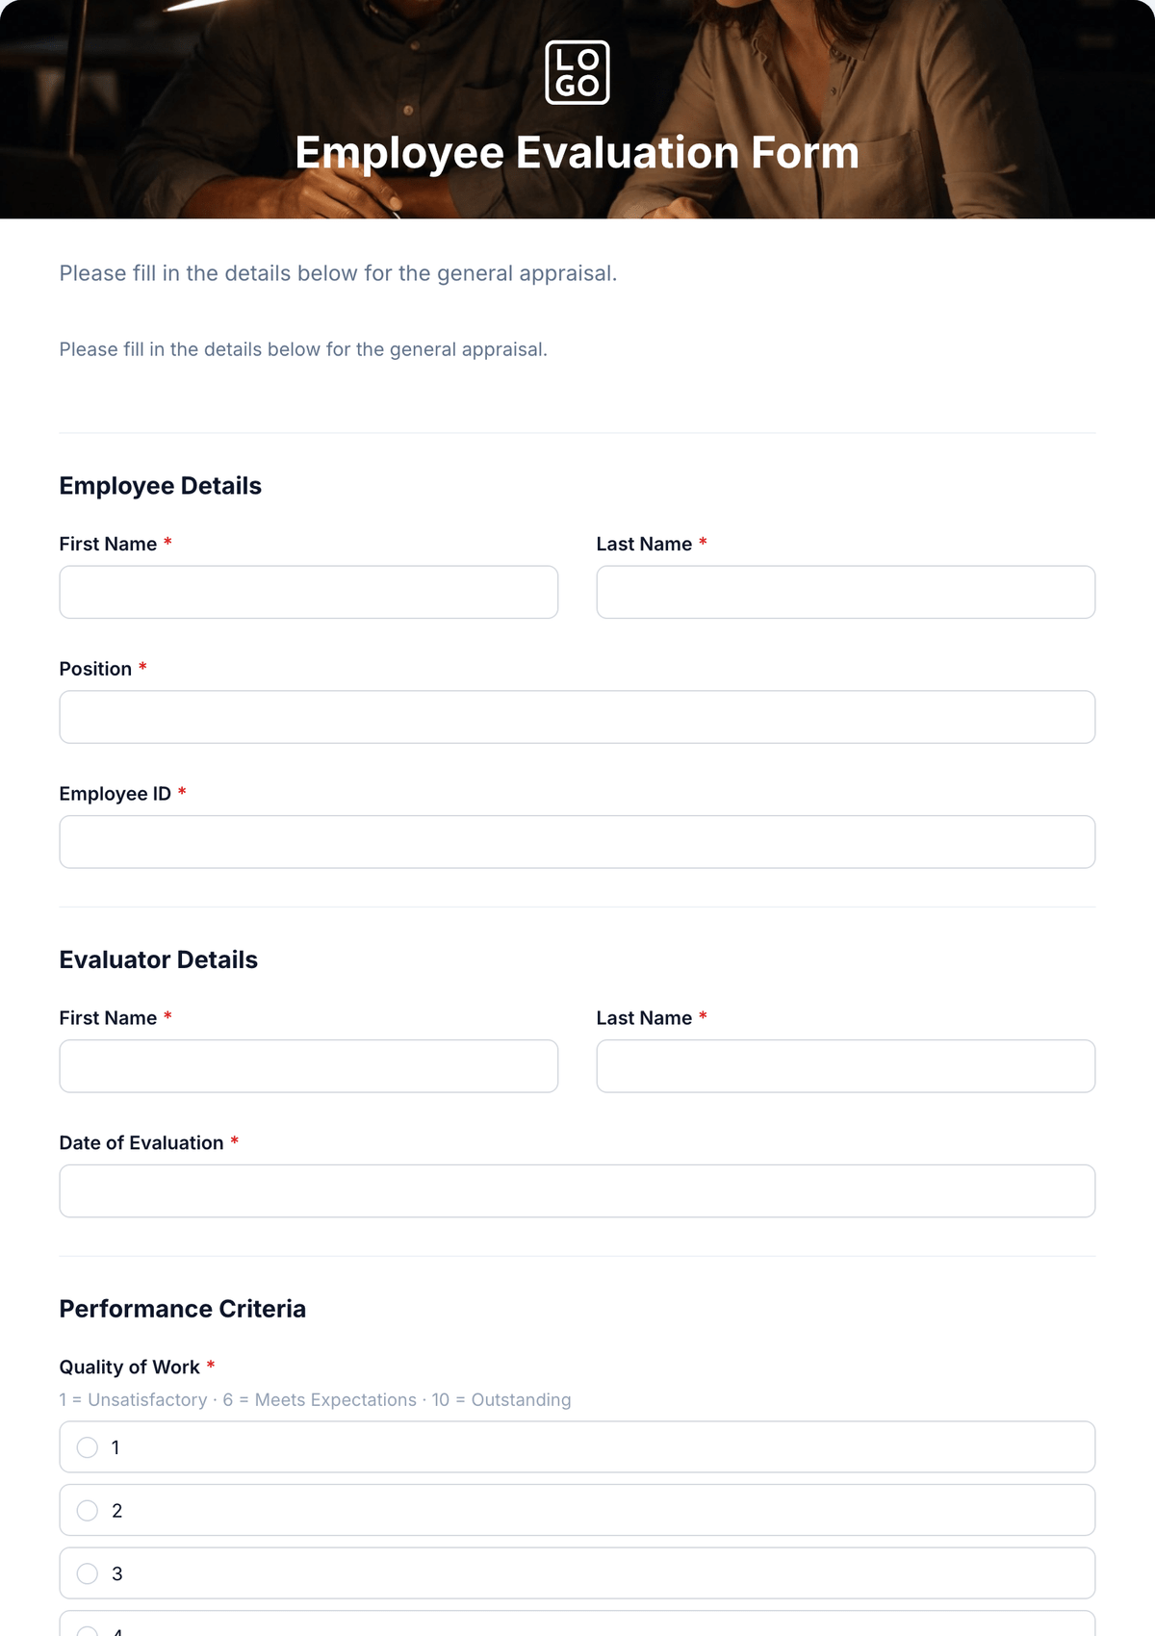
Task: Open the Date of Evaluation field
Action: tap(577, 1191)
